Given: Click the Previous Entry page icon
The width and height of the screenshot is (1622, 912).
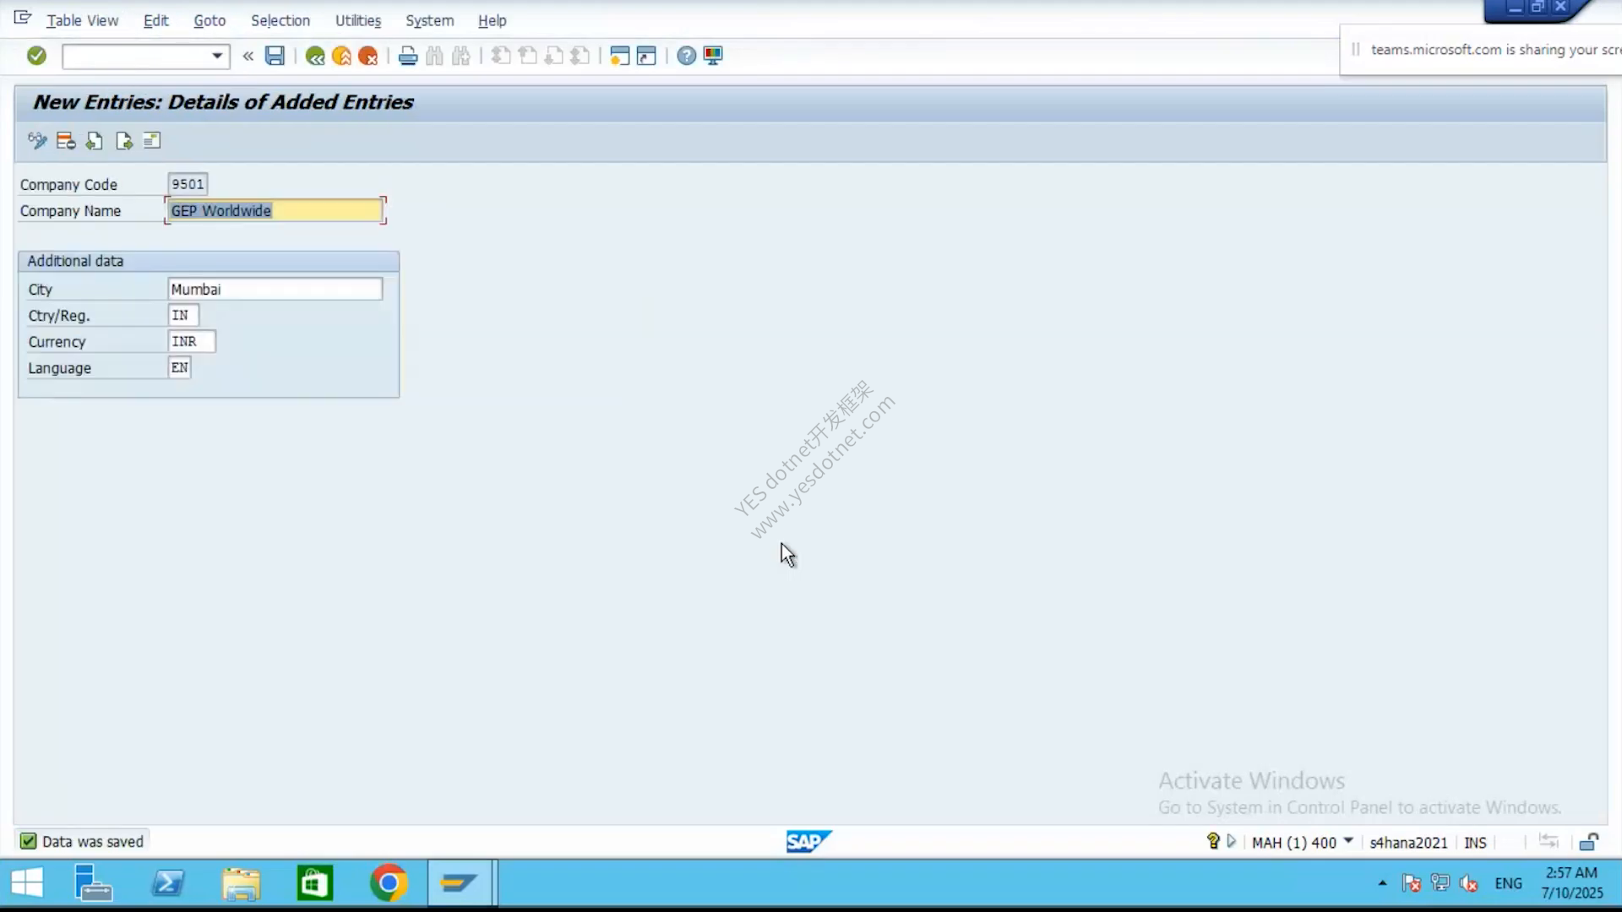Looking at the screenshot, I should click(x=95, y=141).
